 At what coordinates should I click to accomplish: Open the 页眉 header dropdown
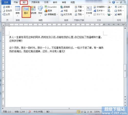[79, 7]
